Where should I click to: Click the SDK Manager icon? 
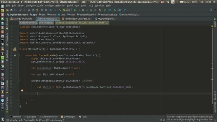coord(115,10)
